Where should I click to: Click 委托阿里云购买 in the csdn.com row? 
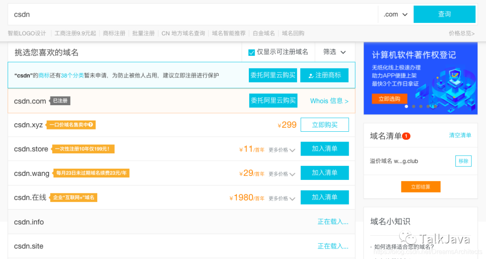[273, 101]
